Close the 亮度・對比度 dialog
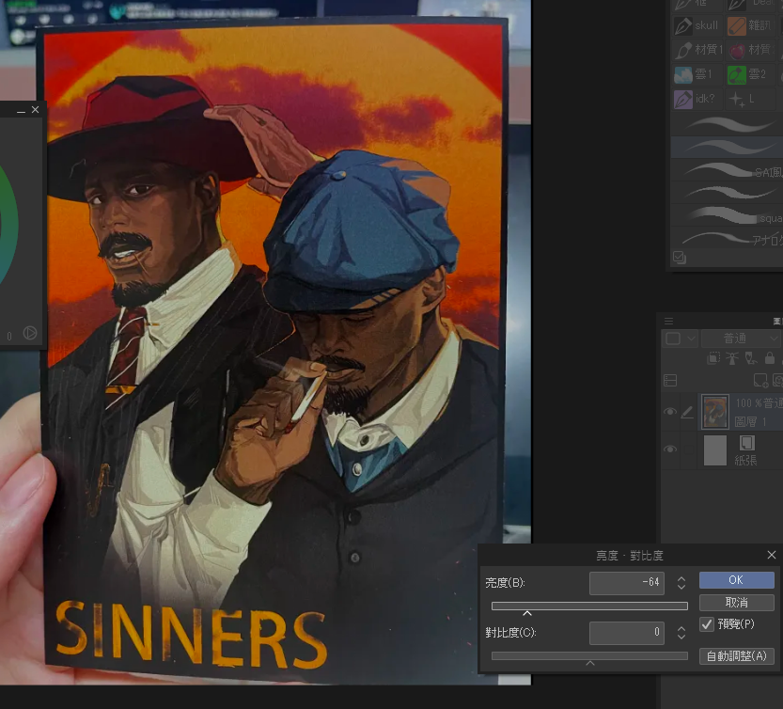 [772, 555]
